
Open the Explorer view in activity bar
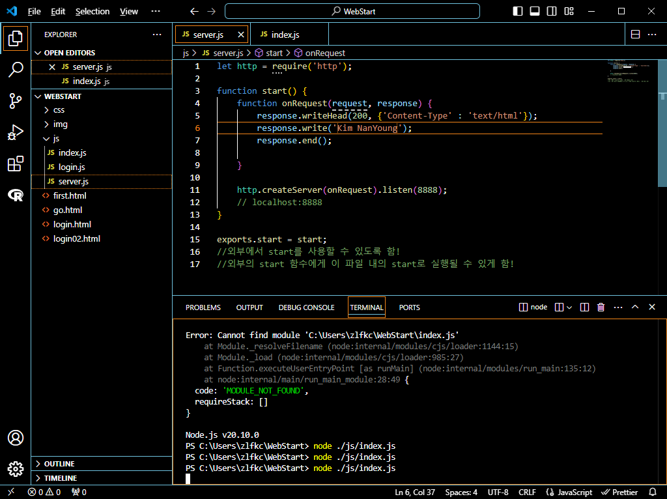(16, 38)
